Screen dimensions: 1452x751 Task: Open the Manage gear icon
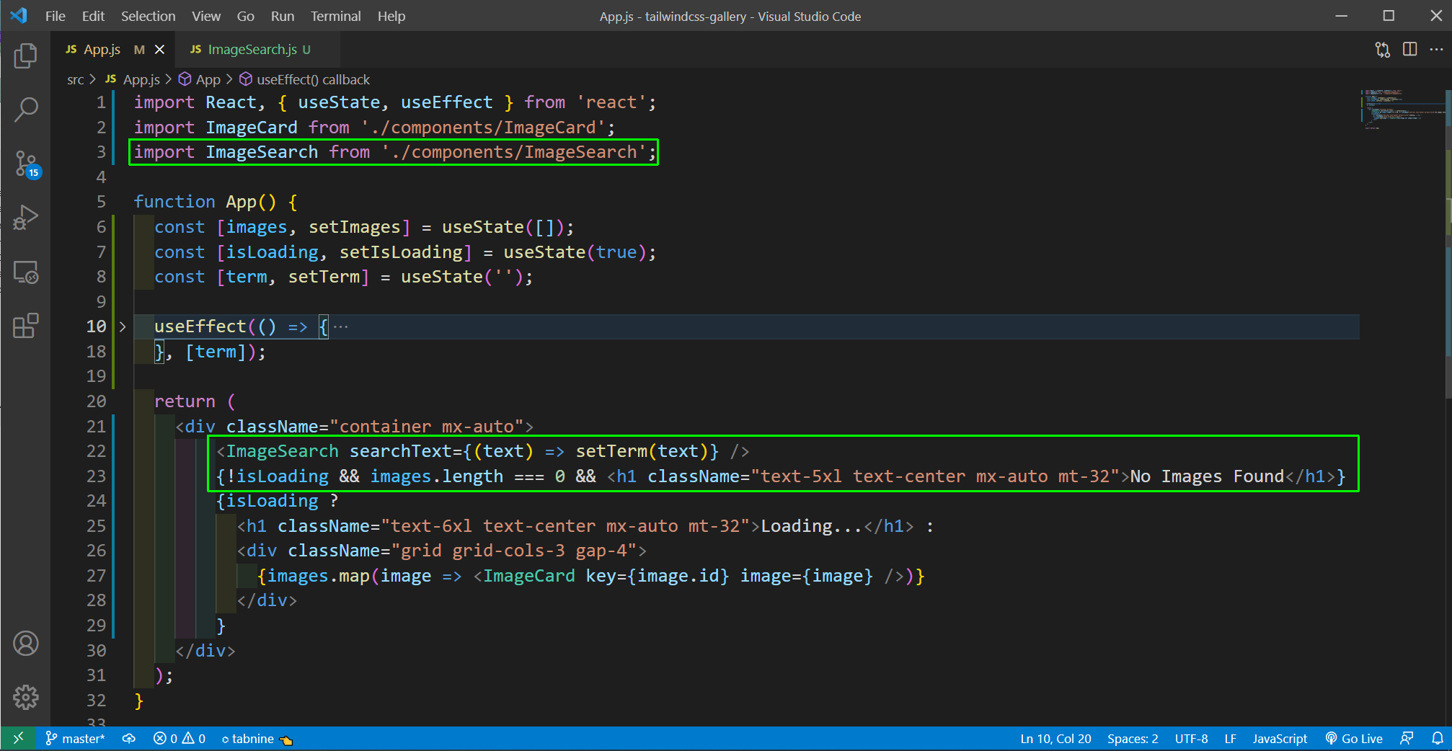(26, 697)
